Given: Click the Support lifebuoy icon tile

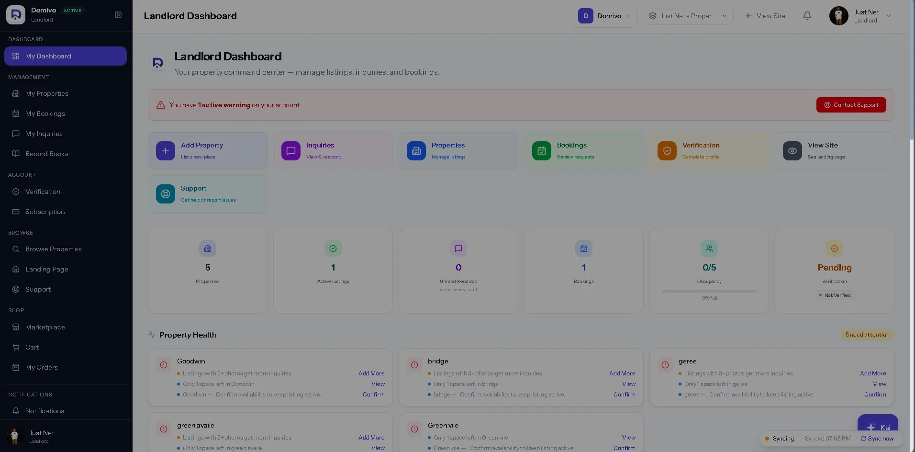Looking at the screenshot, I should (x=166, y=194).
